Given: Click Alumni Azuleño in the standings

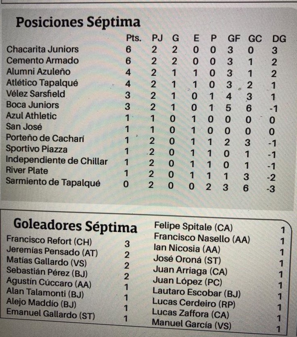Looking at the screenshot, I should [38, 72].
